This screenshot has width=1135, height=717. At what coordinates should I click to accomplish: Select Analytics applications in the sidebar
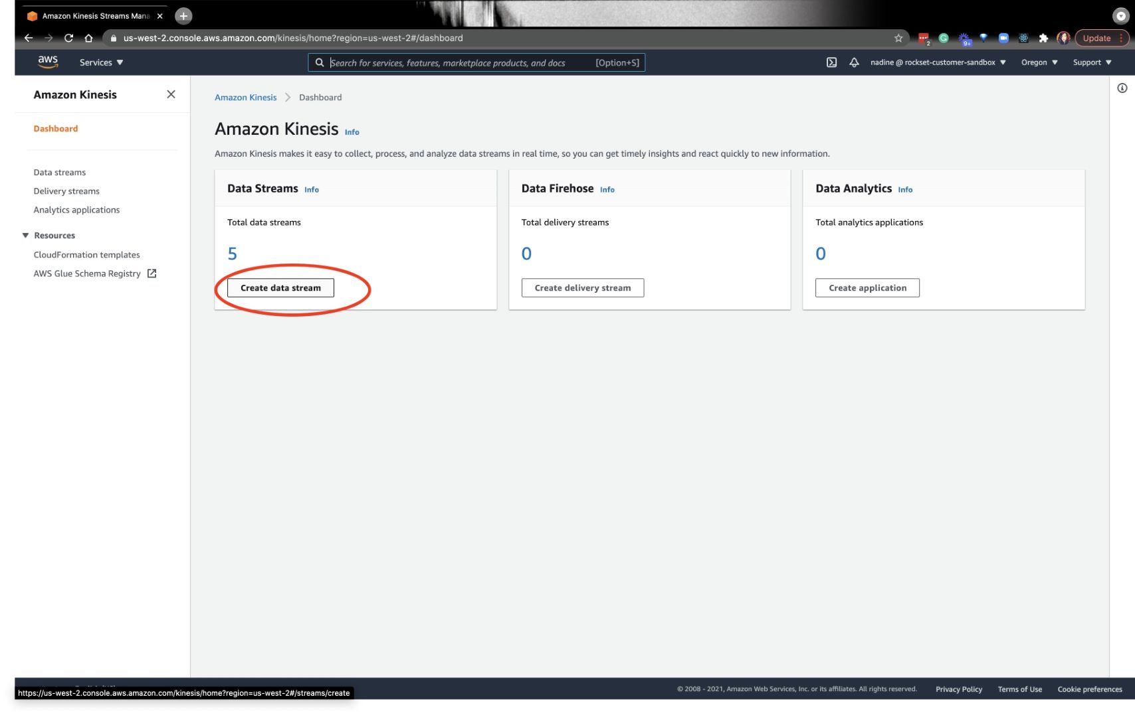[76, 210]
